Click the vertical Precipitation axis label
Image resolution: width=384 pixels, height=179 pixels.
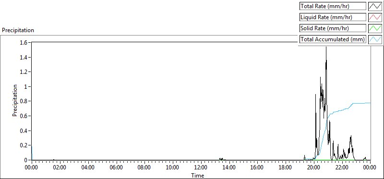15,100
